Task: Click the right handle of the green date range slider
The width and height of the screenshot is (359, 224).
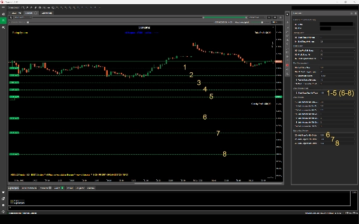Action: (247, 17)
